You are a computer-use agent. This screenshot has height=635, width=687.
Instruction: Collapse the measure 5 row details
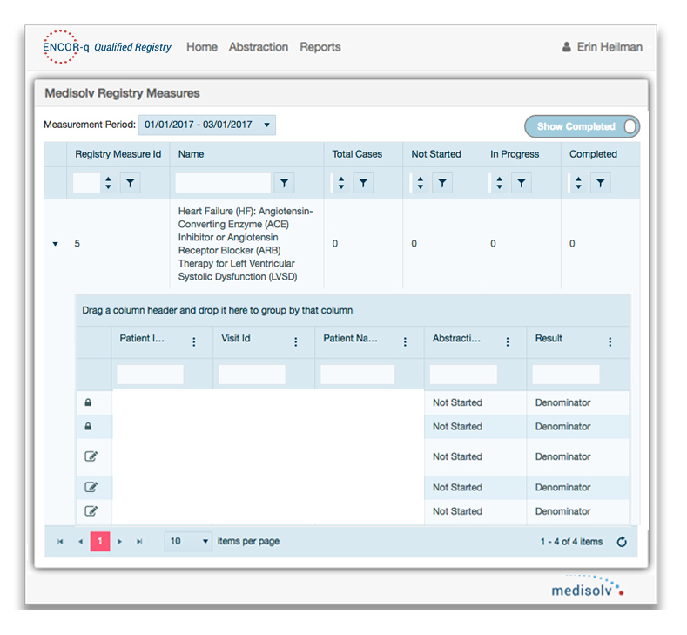pyautogui.click(x=56, y=245)
